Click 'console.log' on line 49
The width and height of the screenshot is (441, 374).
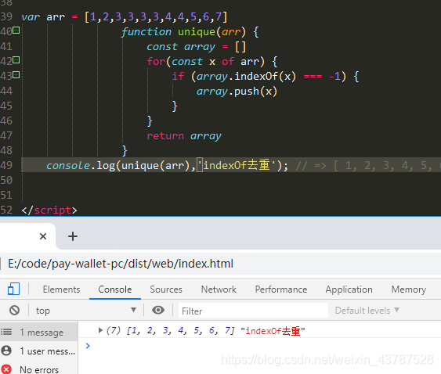[81, 165]
